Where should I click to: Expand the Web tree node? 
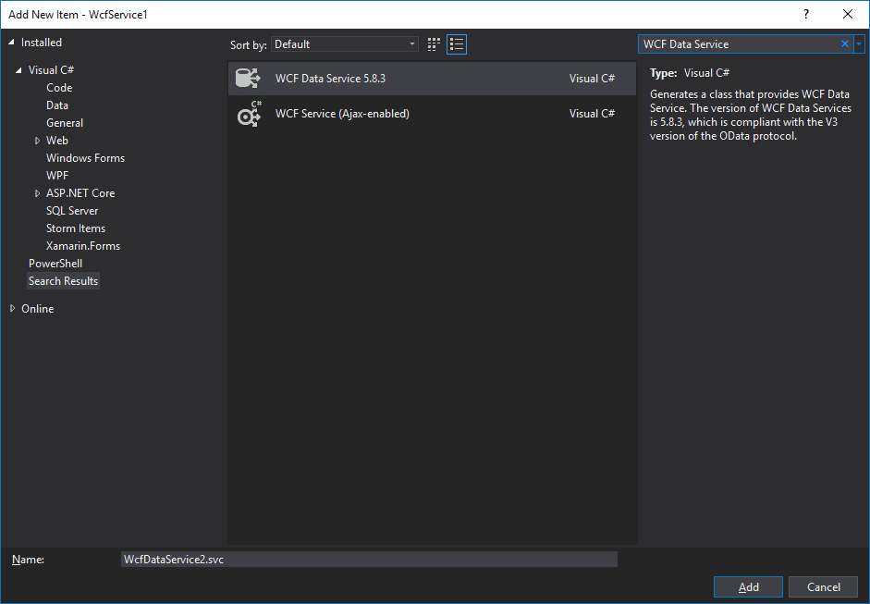[38, 141]
